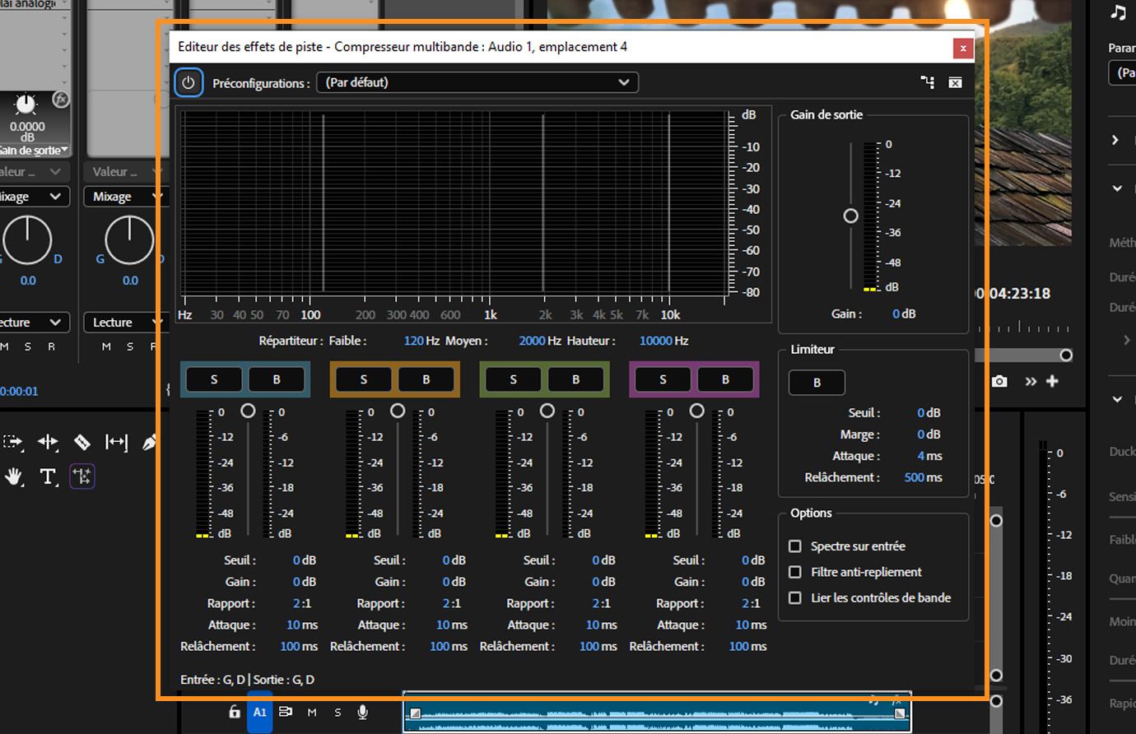This screenshot has width=1136, height=734.
Task: Toggle A1 track targeting button
Action: coord(260,712)
